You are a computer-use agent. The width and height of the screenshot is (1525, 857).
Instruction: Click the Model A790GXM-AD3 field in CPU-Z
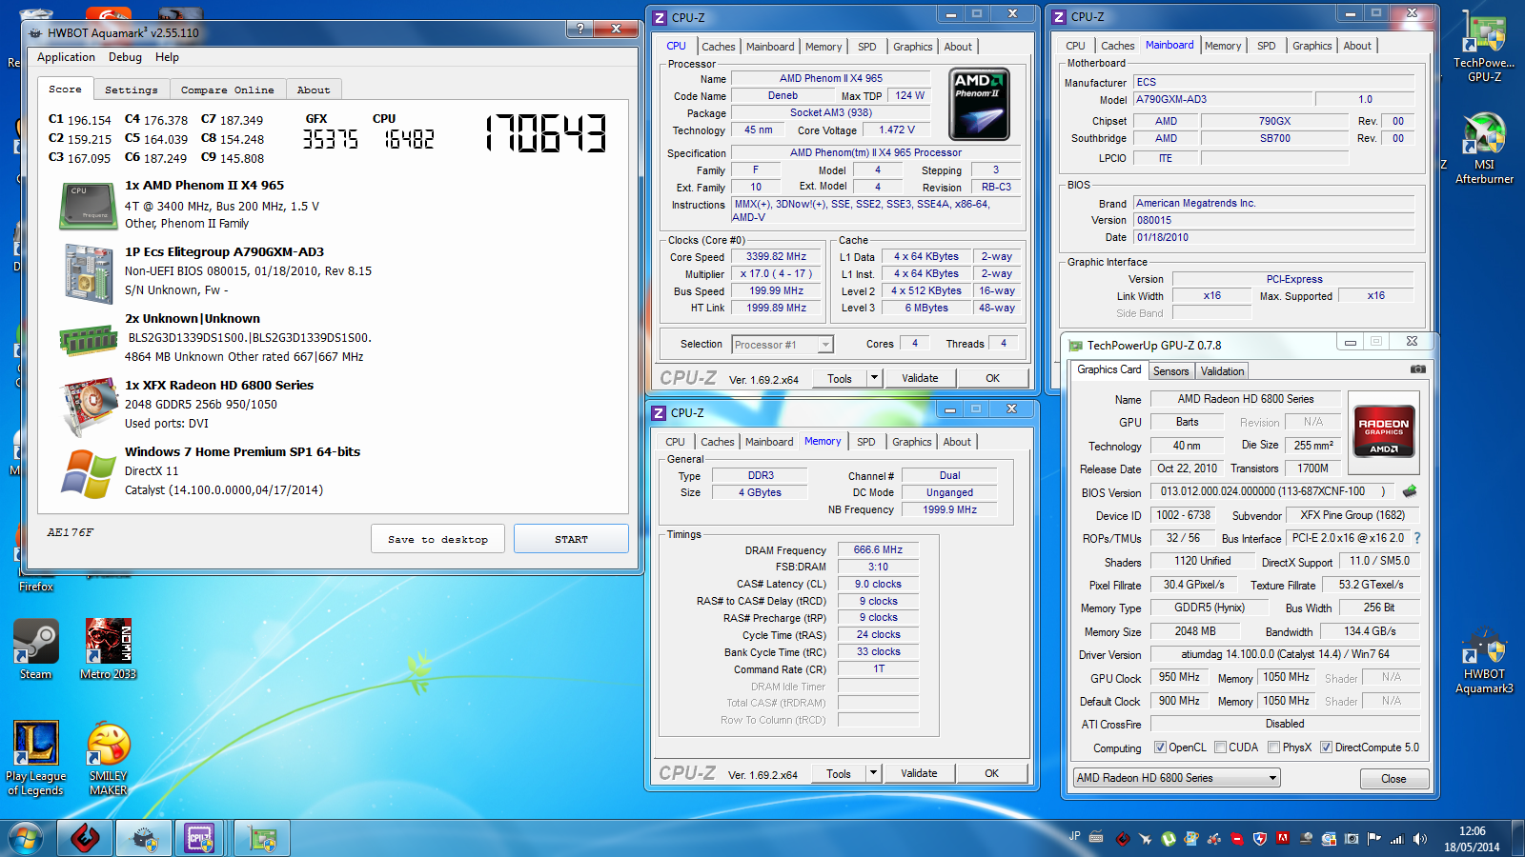(x=1222, y=99)
